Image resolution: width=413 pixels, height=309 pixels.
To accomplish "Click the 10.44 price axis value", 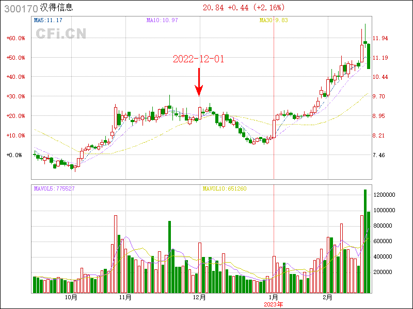I will click(x=380, y=77).
